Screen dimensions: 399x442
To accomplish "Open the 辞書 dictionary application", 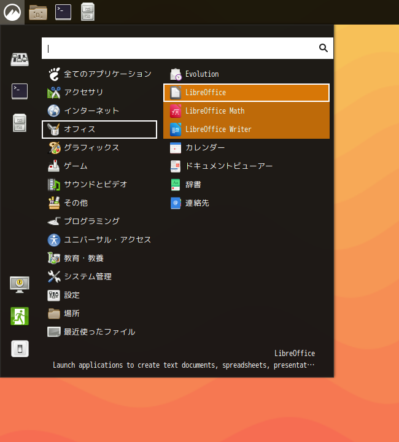I will (x=246, y=185).
